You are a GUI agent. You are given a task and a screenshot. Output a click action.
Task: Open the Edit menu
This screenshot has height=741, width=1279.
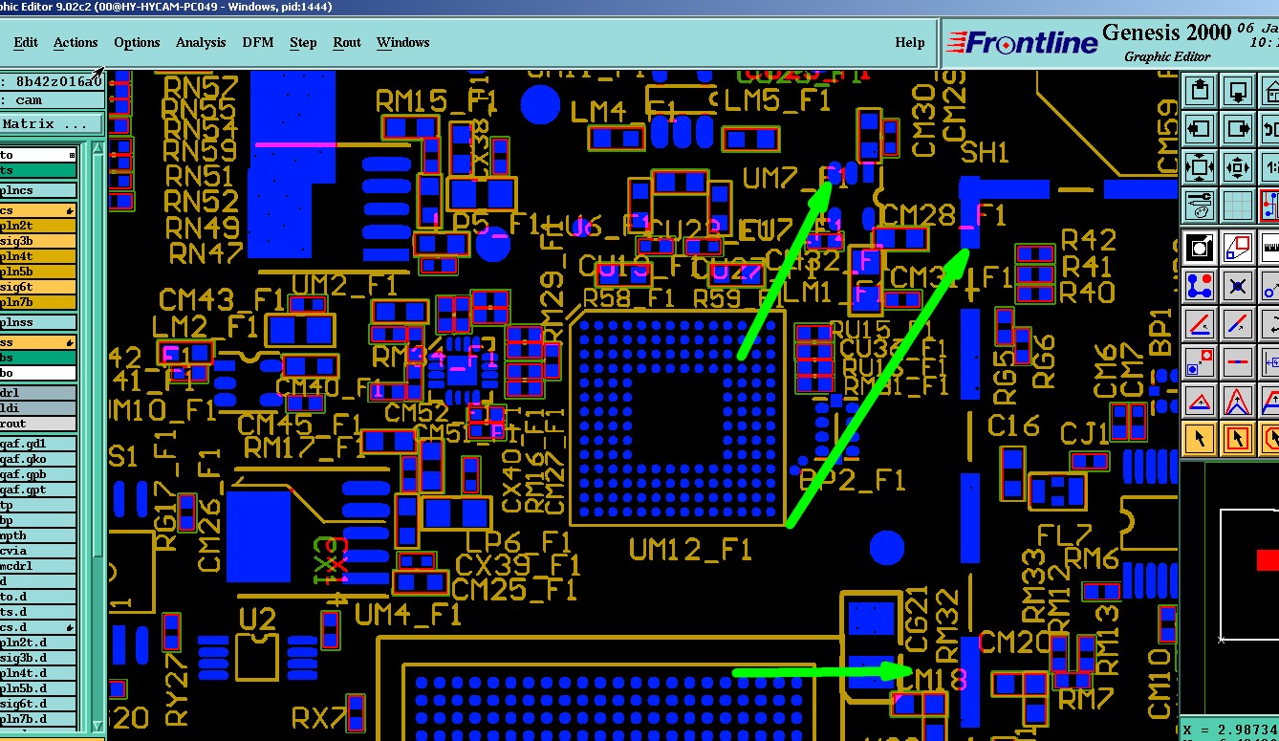(26, 42)
